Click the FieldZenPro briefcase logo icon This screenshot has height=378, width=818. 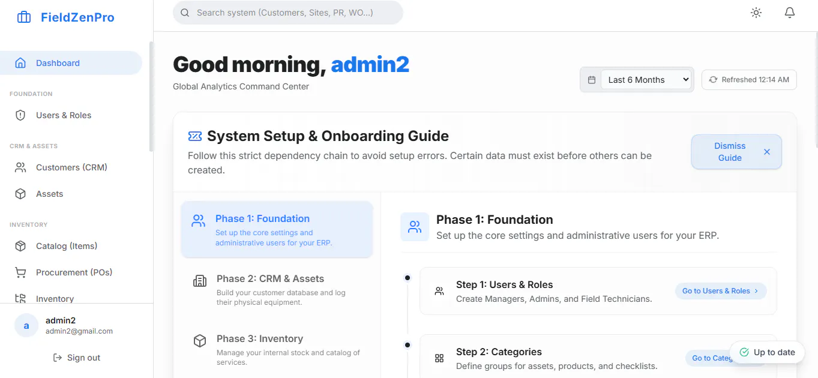24,17
